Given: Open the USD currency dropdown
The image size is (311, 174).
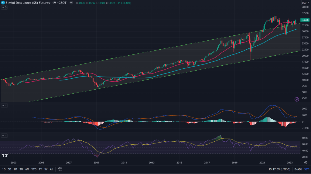Looking at the screenshot, I should tap(305, 3).
